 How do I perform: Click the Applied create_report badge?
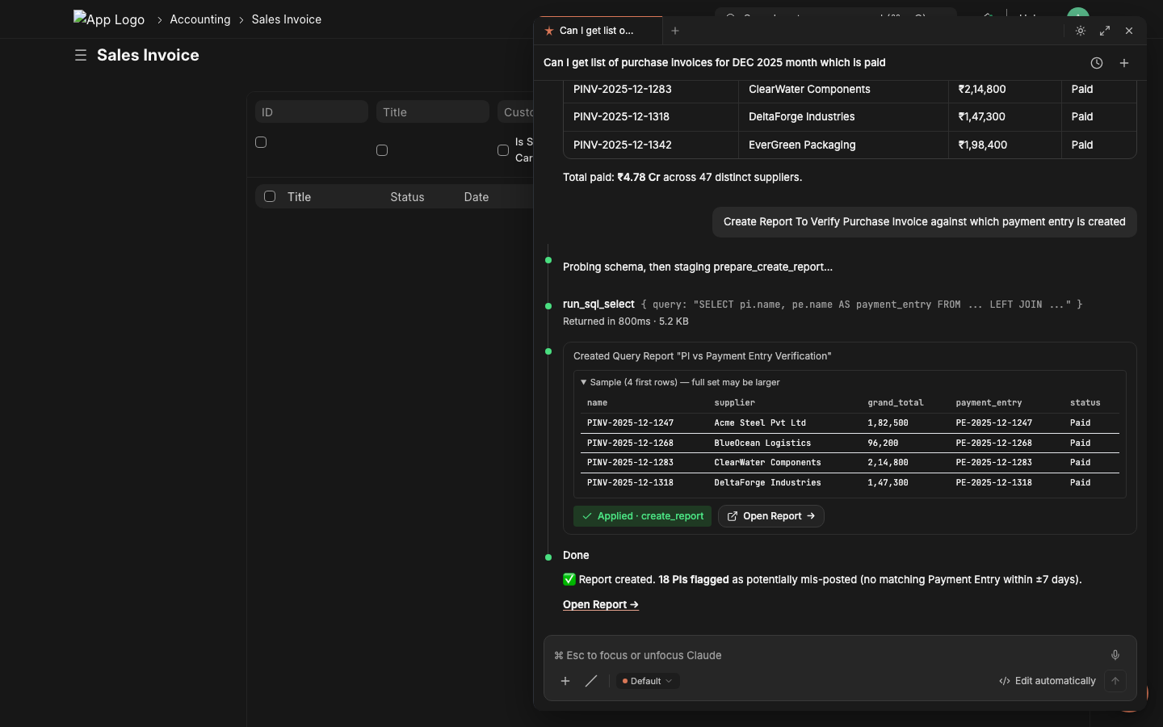[642, 516]
